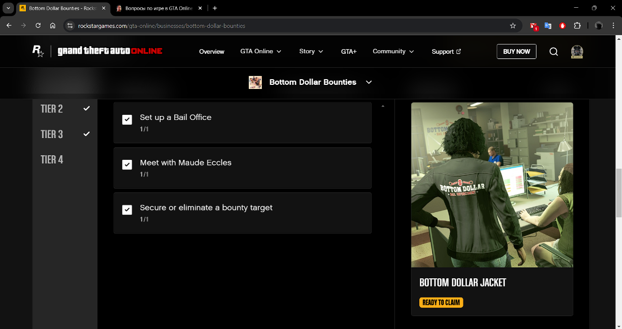Switch to the Вопросы по игре в GTA Online tab
This screenshot has width=622, height=329.
click(x=159, y=8)
